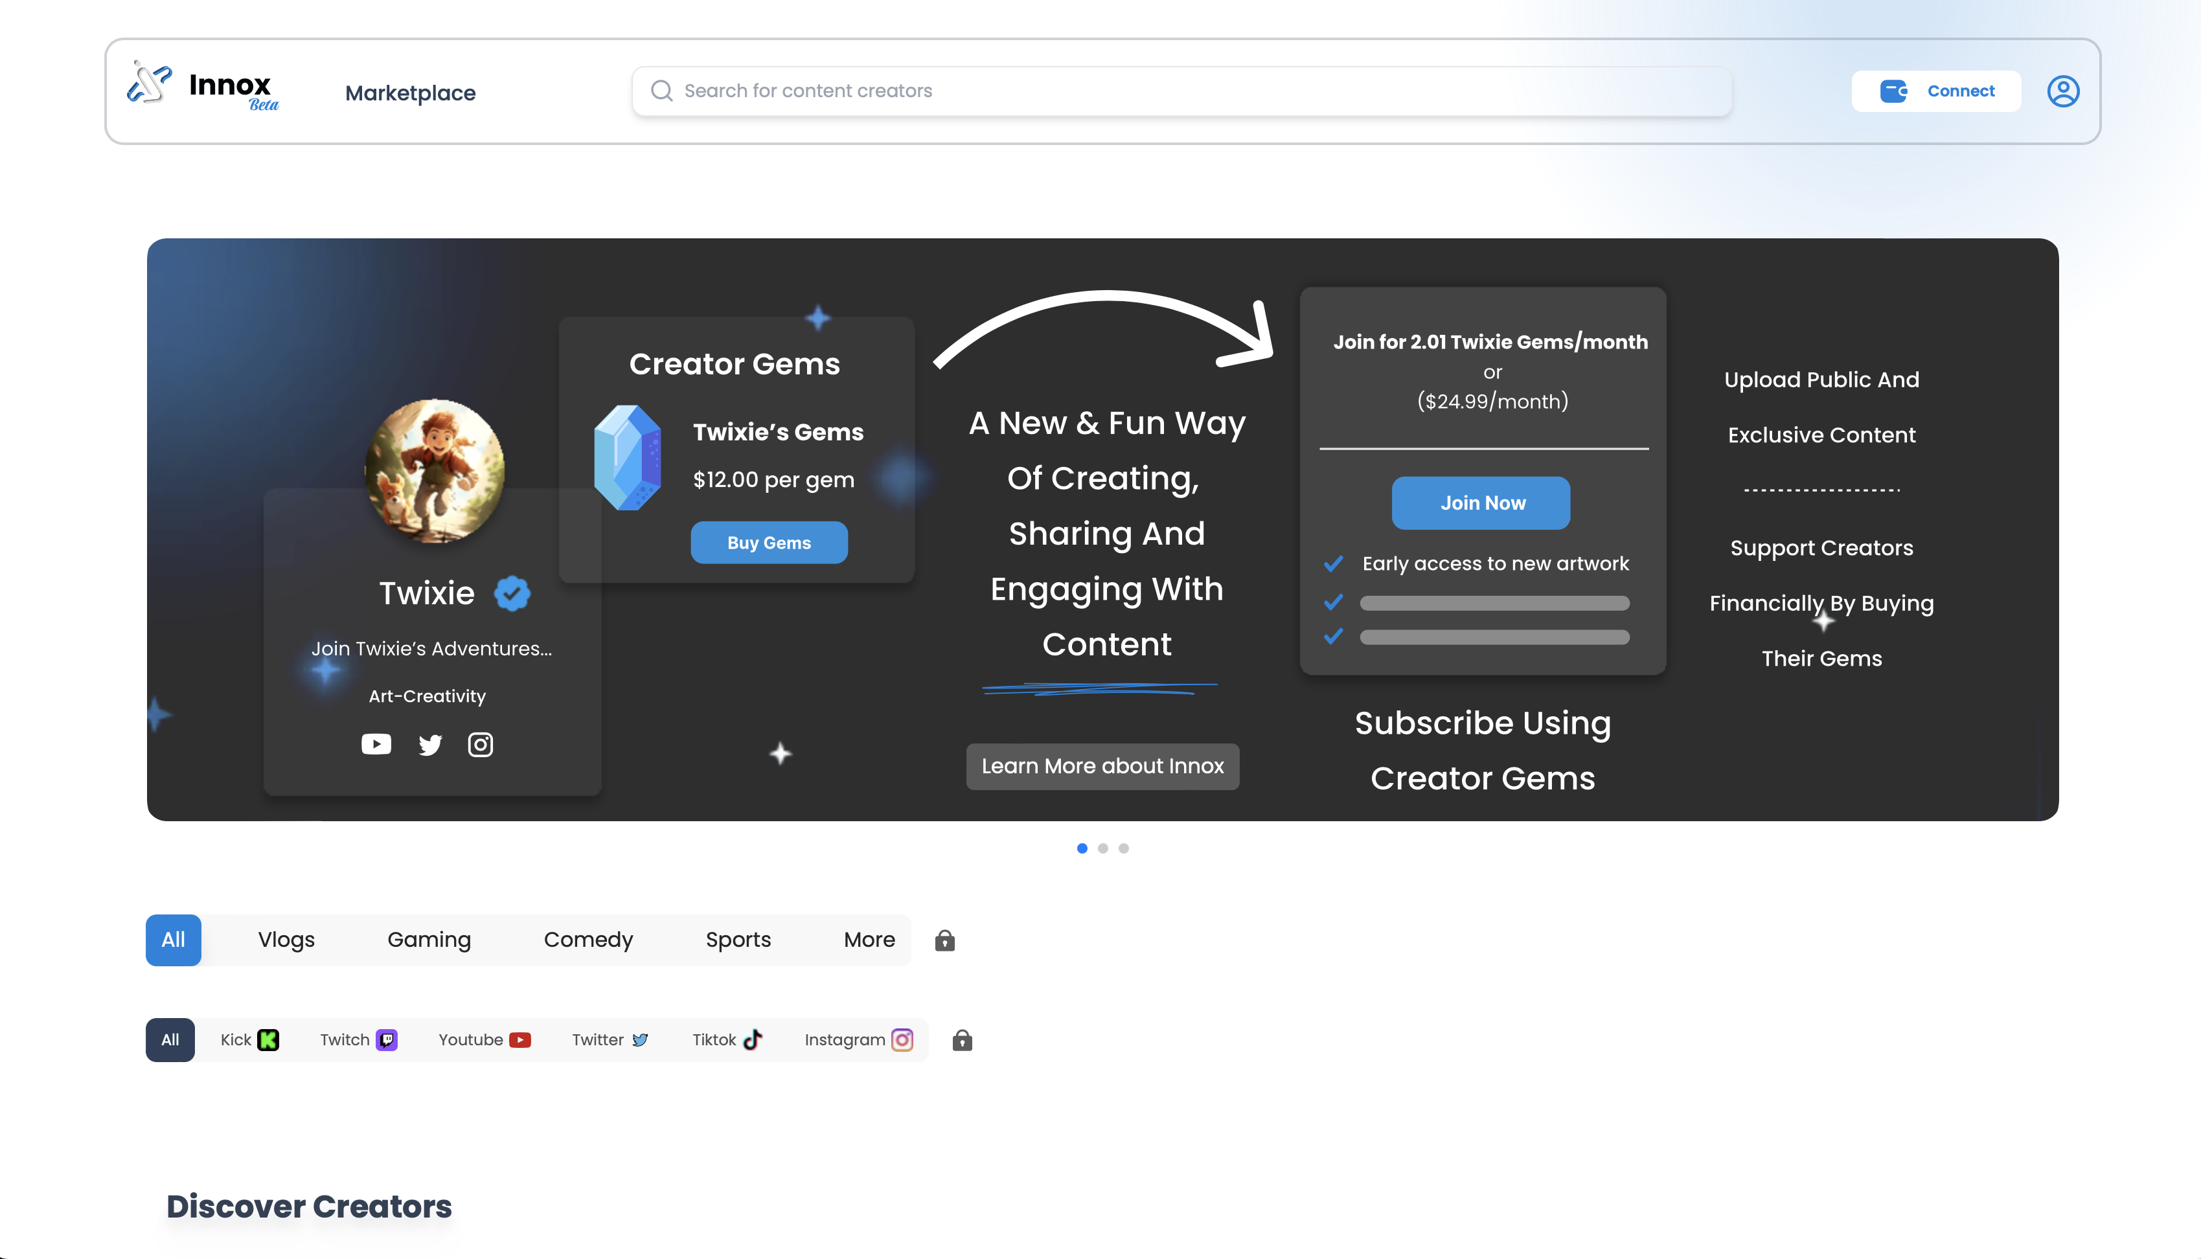Screen dimensions: 2201x1259
Task: Switch to the Sports category tab
Action: 738,940
